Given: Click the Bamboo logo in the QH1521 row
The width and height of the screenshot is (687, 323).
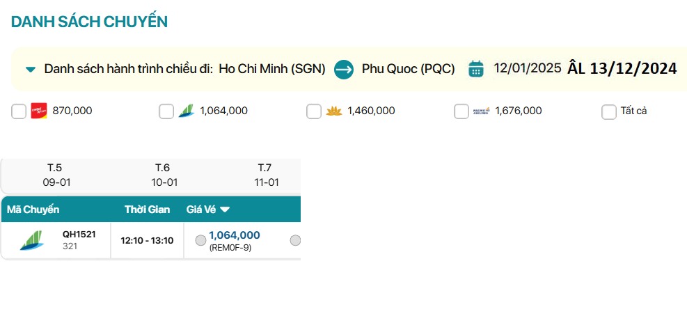Looking at the screenshot, I should [x=31, y=240].
